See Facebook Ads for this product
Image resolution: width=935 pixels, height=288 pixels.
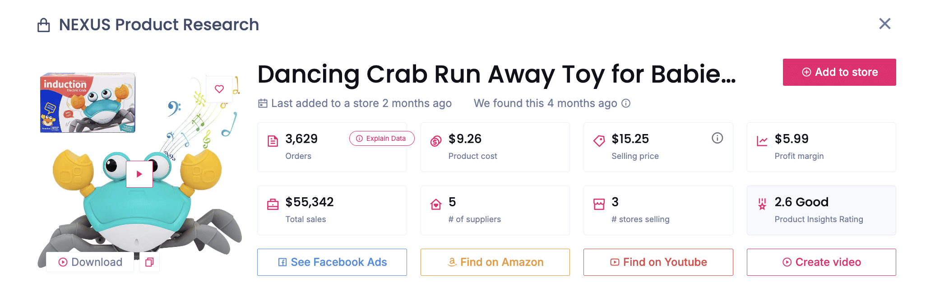tap(332, 262)
